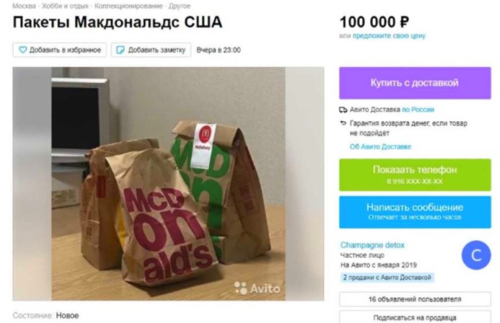This screenshot has height=323, width=500.
Task: Open the Champagne detox seller profile
Action: [372, 245]
